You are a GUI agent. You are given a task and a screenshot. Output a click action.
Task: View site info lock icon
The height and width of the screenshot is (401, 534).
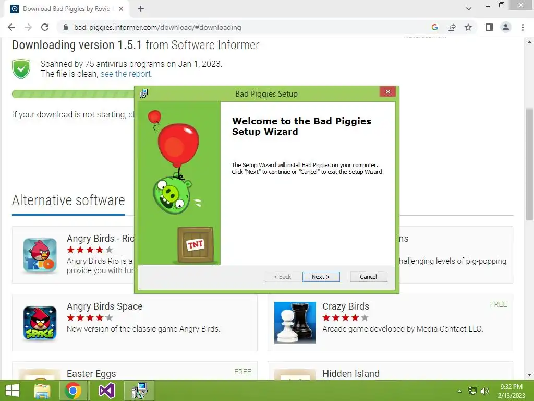pos(66,27)
